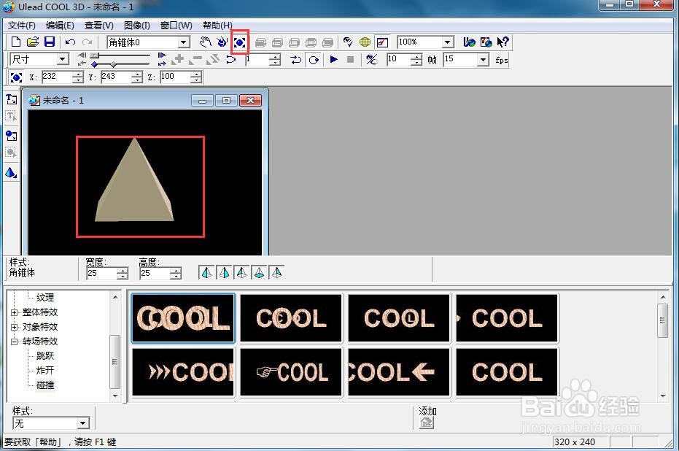The image size is (679, 451).
Task: Open the 角锥体0 object list dropdown
Action: (184, 42)
